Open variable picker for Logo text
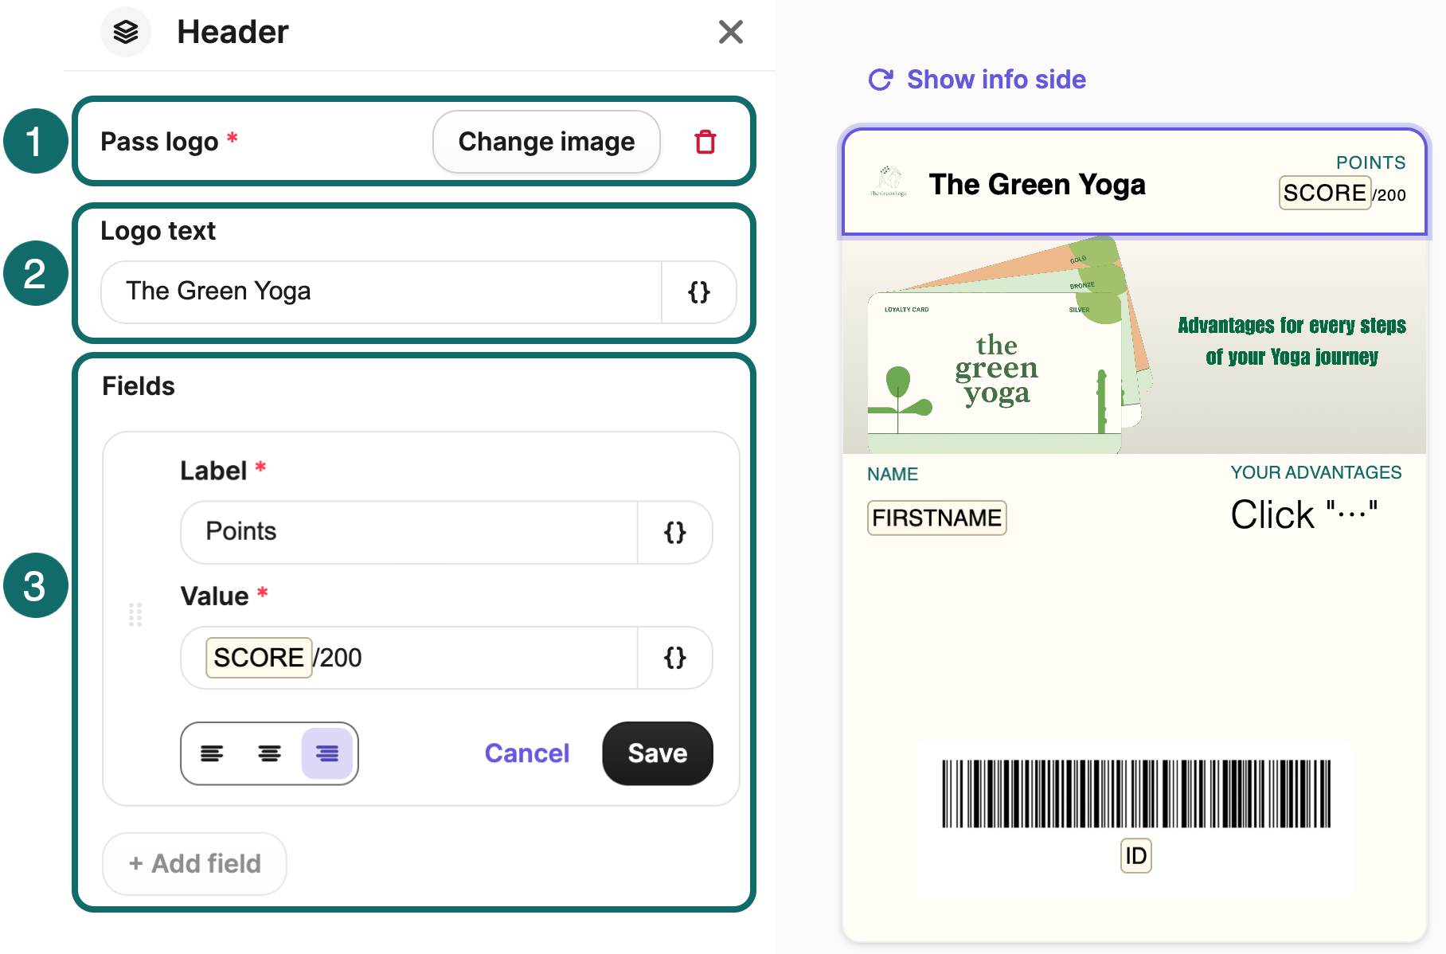This screenshot has height=954, width=1446. (699, 291)
